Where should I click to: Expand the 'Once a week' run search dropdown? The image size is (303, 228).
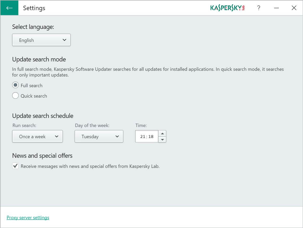point(37,136)
